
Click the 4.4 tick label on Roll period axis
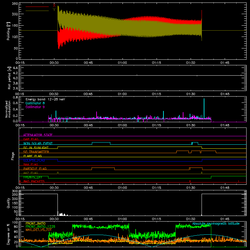(15, 68)
